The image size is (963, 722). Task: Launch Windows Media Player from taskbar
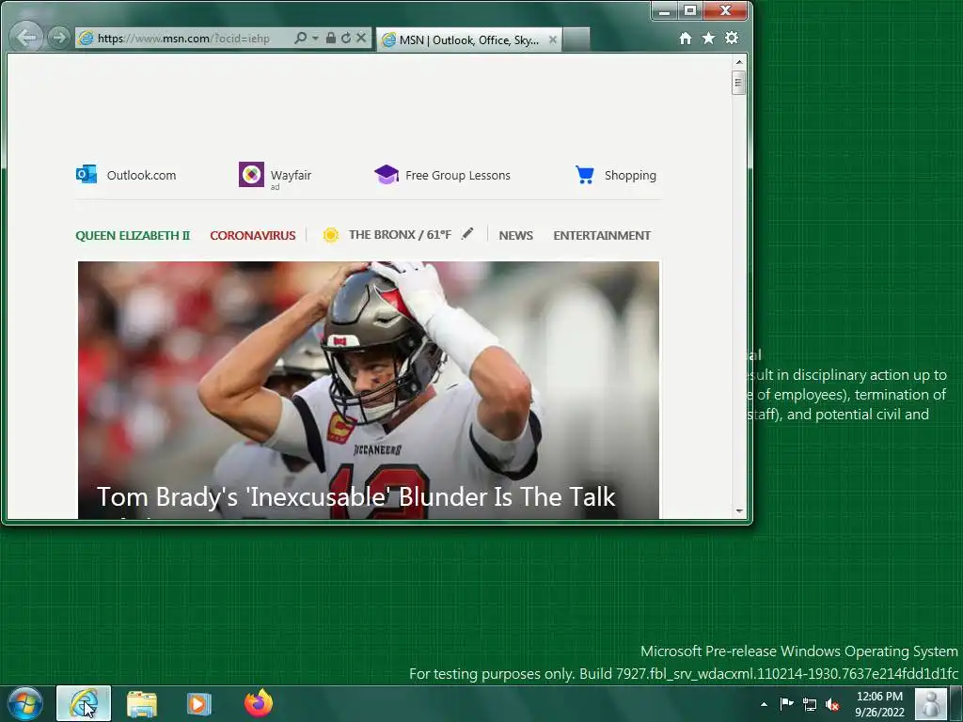(x=198, y=703)
